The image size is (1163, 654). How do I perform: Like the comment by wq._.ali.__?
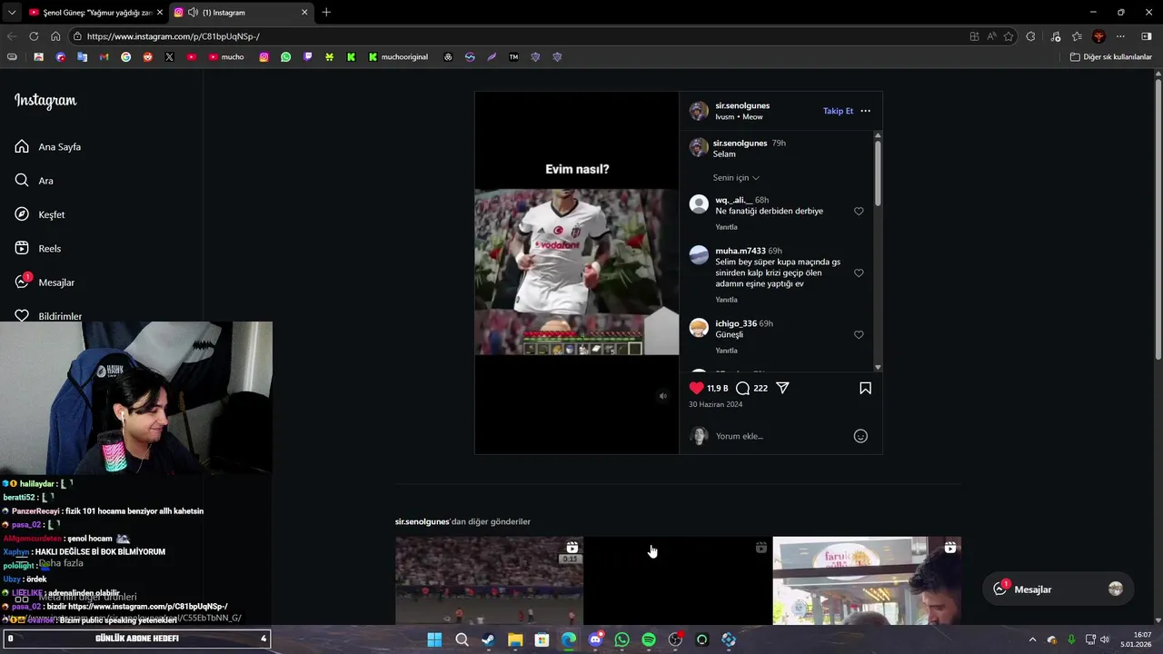point(859,211)
